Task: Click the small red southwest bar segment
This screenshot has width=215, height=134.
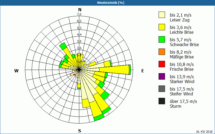Action: (74, 75)
